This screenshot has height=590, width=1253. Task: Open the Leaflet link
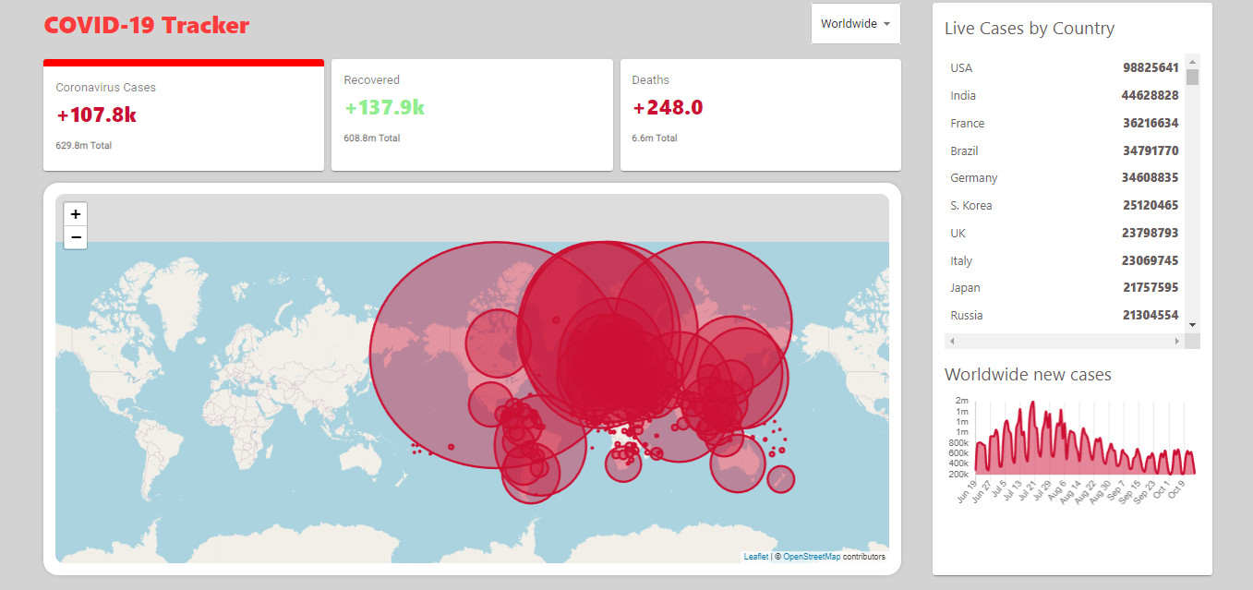tap(756, 557)
